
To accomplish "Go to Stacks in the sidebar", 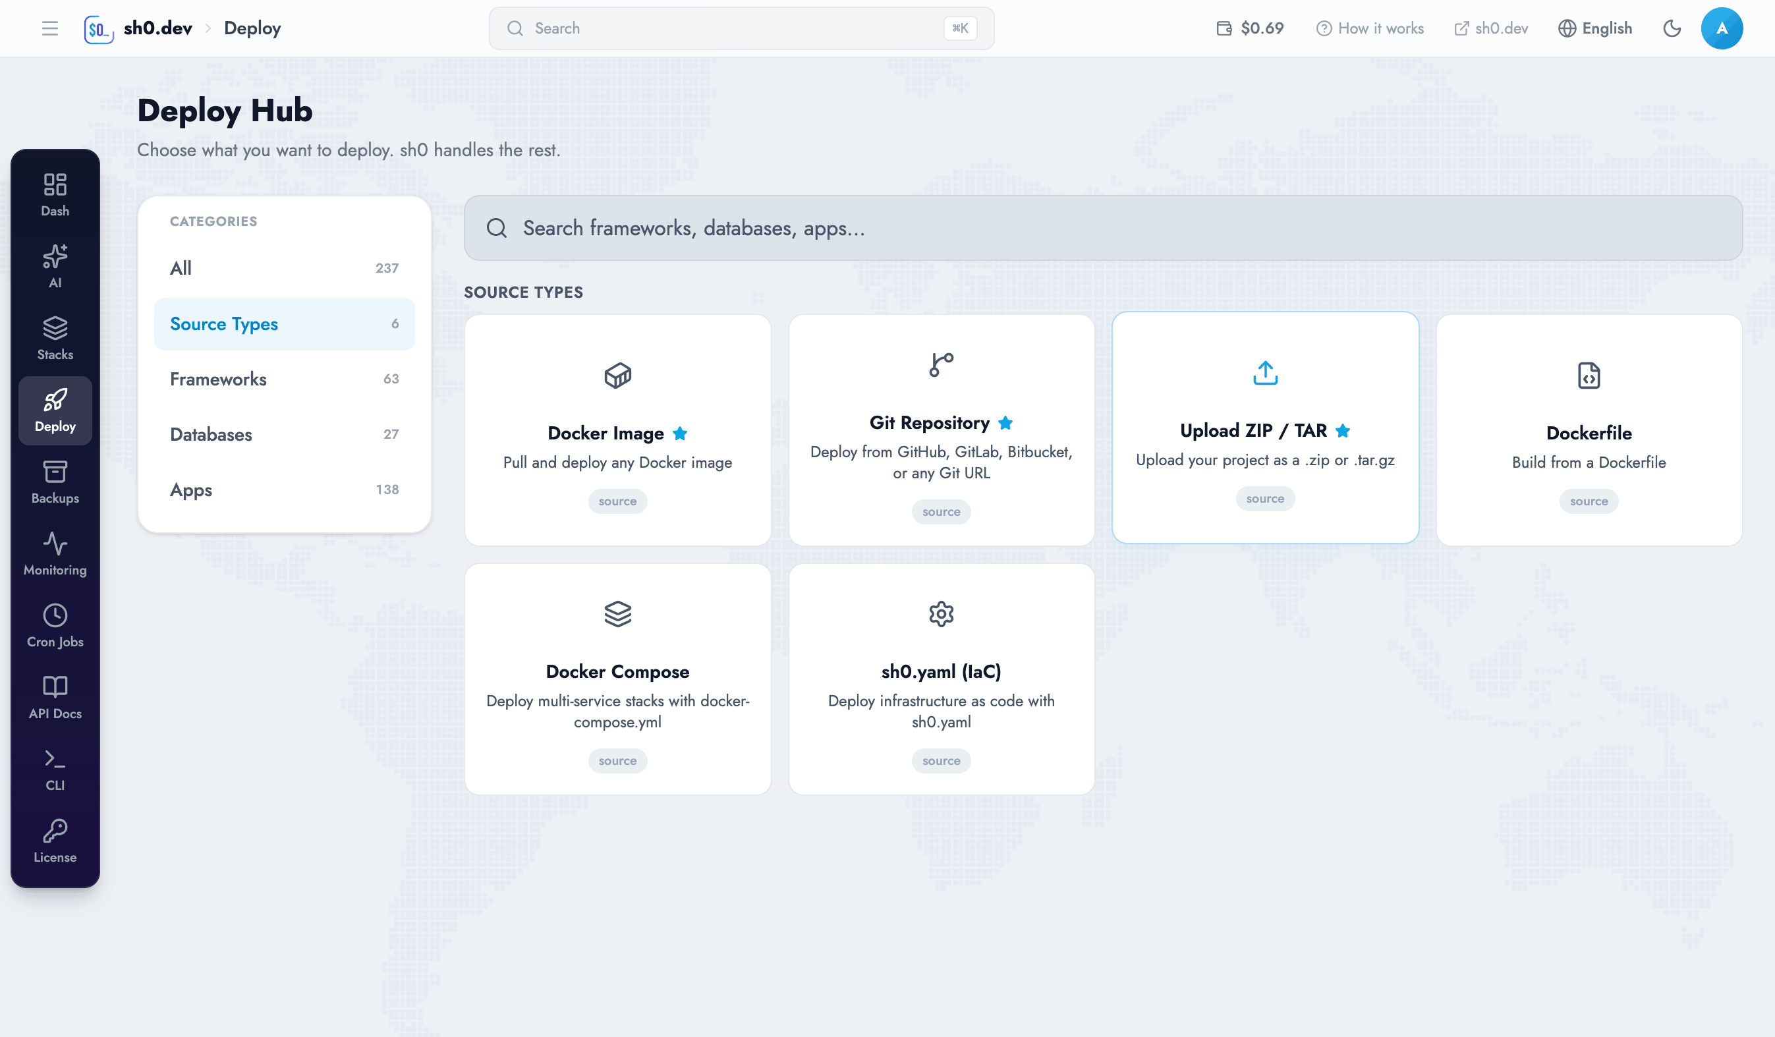I will pos(55,339).
